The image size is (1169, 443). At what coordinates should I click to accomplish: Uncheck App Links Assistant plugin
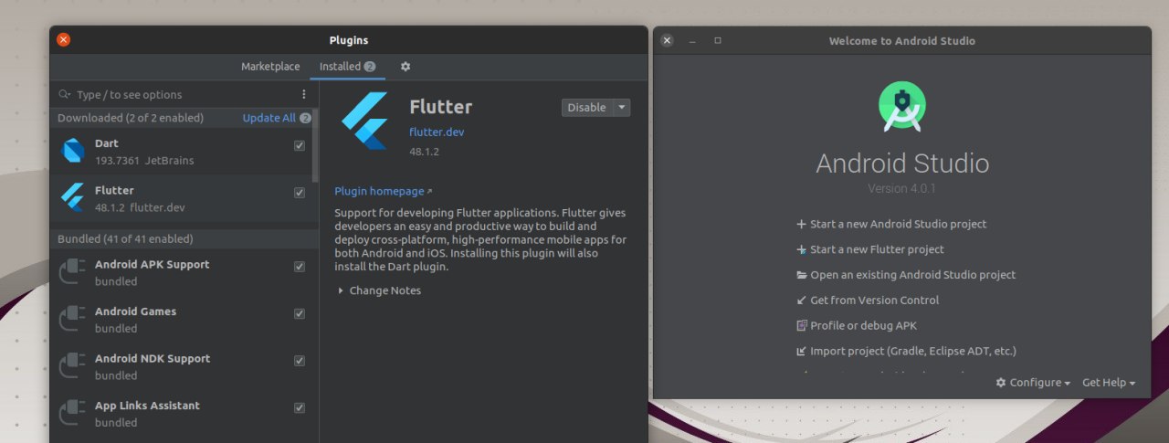click(x=300, y=408)
